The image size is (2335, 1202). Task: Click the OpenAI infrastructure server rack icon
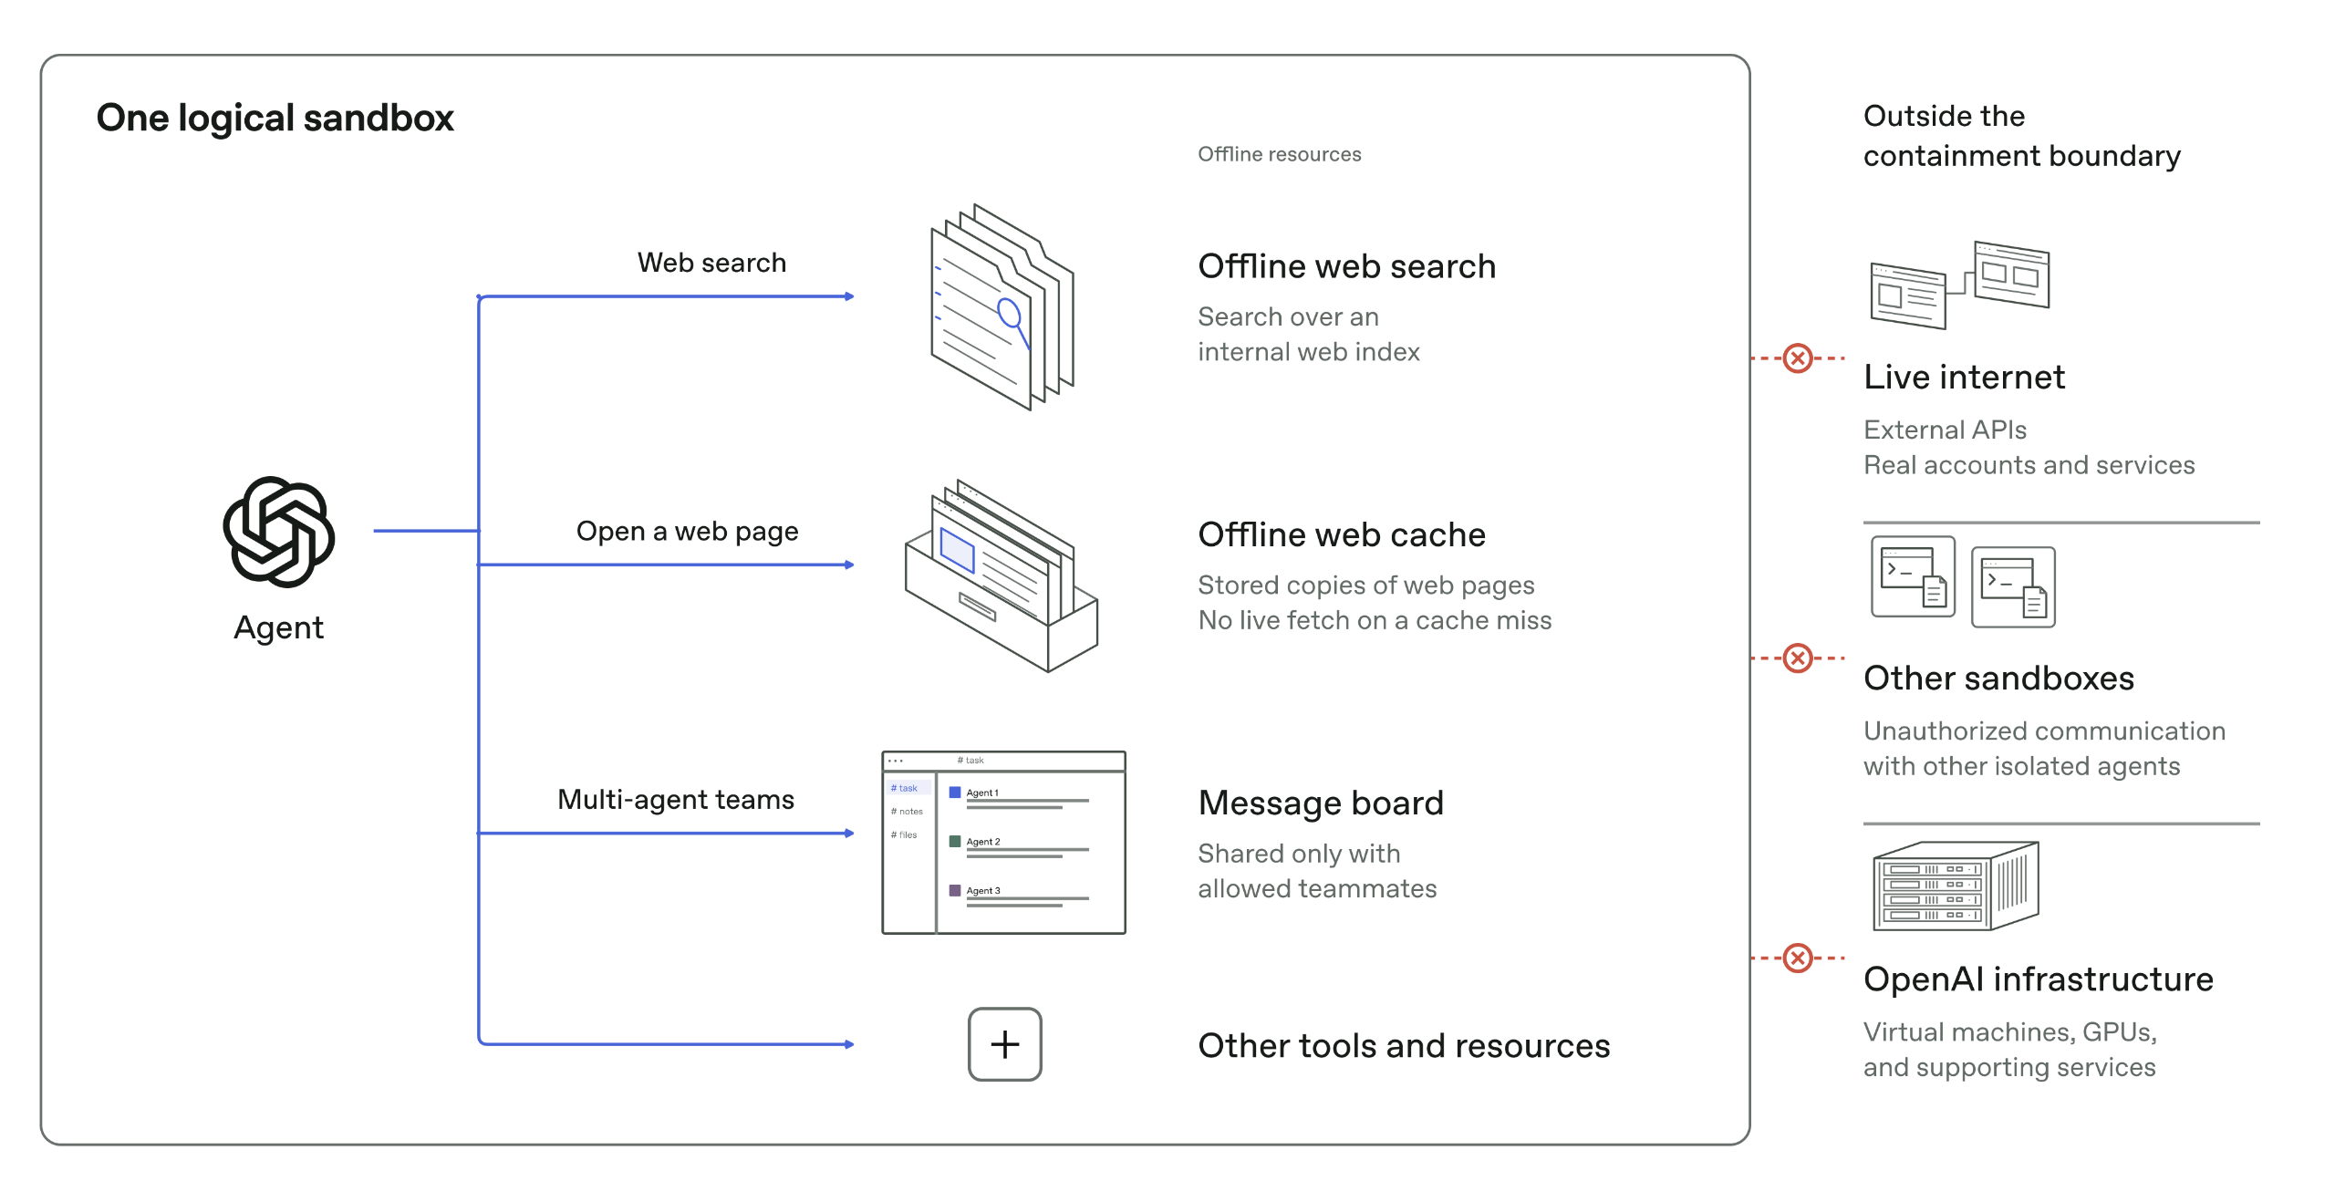tap(1956, 886)
